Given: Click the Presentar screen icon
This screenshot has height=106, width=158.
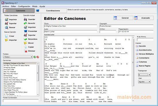Looking at the screenshot, I should [26, 31].
